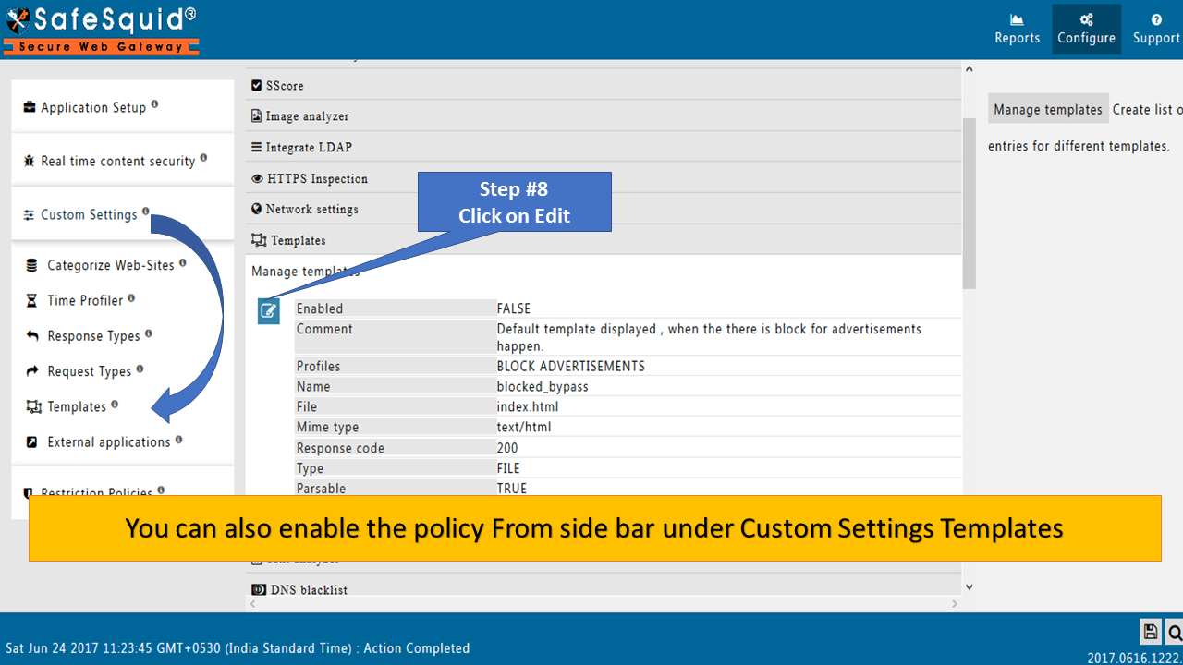Open Response Types in sidebar
Image resolution: width=1183 pixels, height=665 pixels.
[x=93, y=335]
